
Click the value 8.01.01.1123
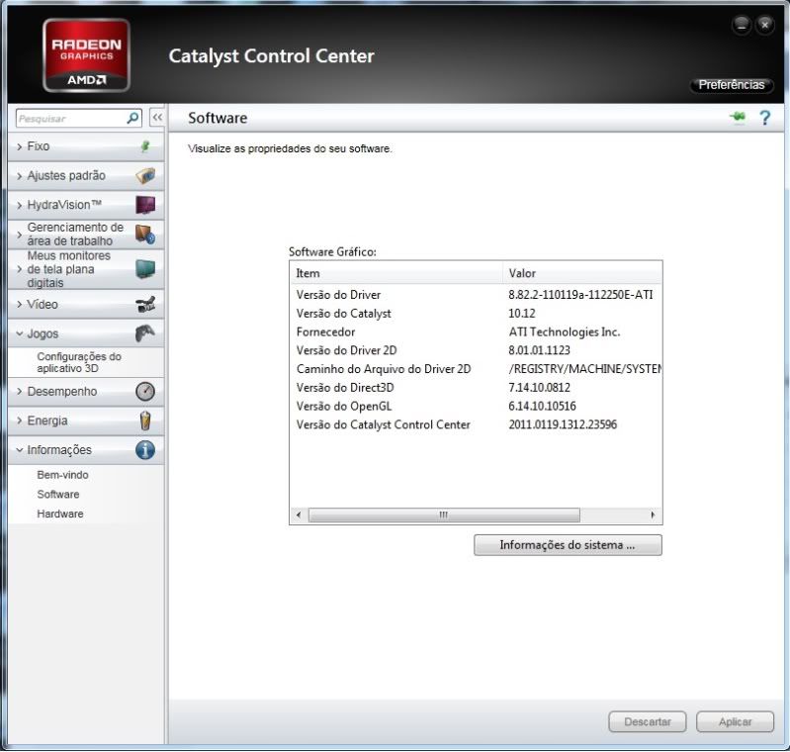(539, 350)
